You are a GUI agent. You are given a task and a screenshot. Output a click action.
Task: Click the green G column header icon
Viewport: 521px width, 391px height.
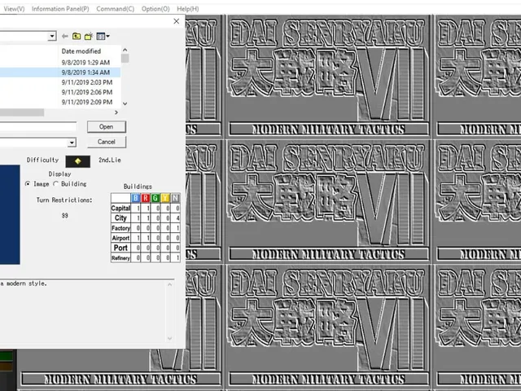(155, 198)
